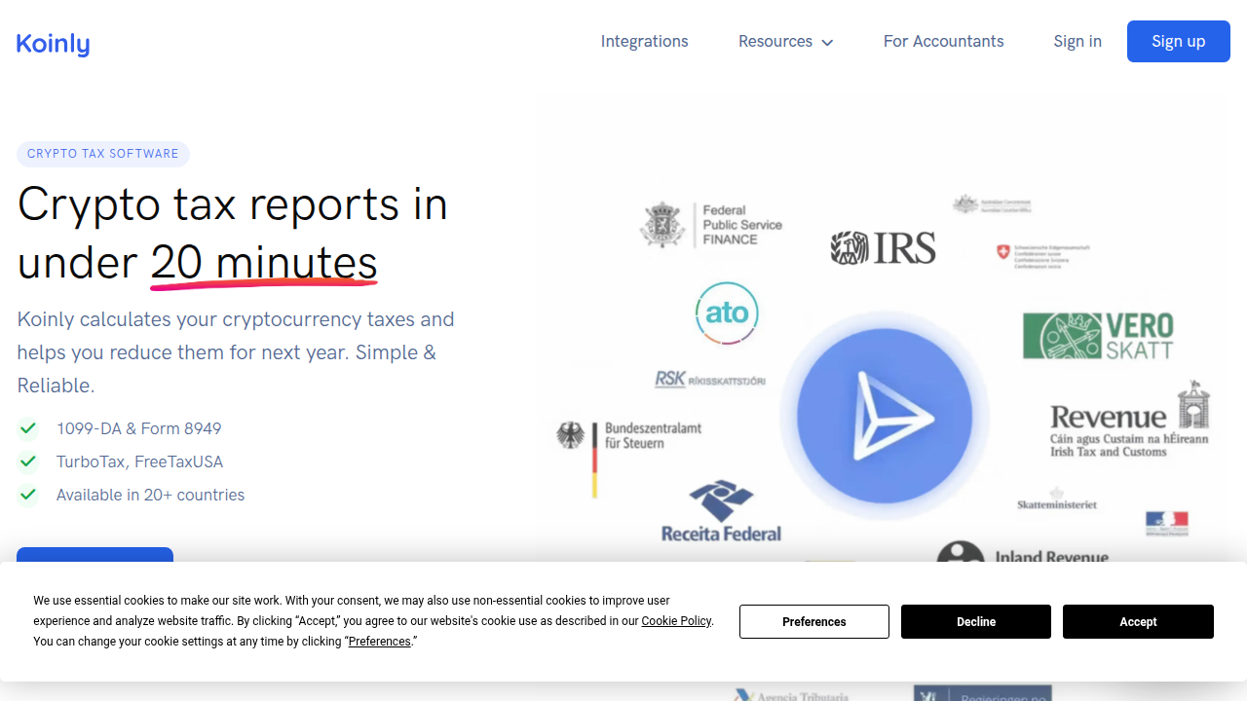The height and width of the screenshot is (701, 1247).
Task: Select For Accountants in the navigation
Action: pyautogui.click(x=943, y=41)
